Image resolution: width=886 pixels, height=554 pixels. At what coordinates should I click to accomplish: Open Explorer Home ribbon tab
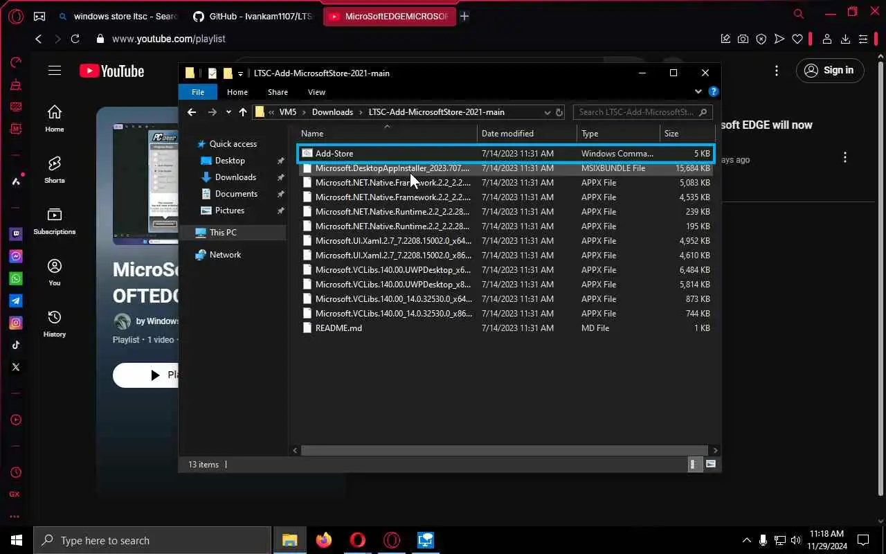237,92
